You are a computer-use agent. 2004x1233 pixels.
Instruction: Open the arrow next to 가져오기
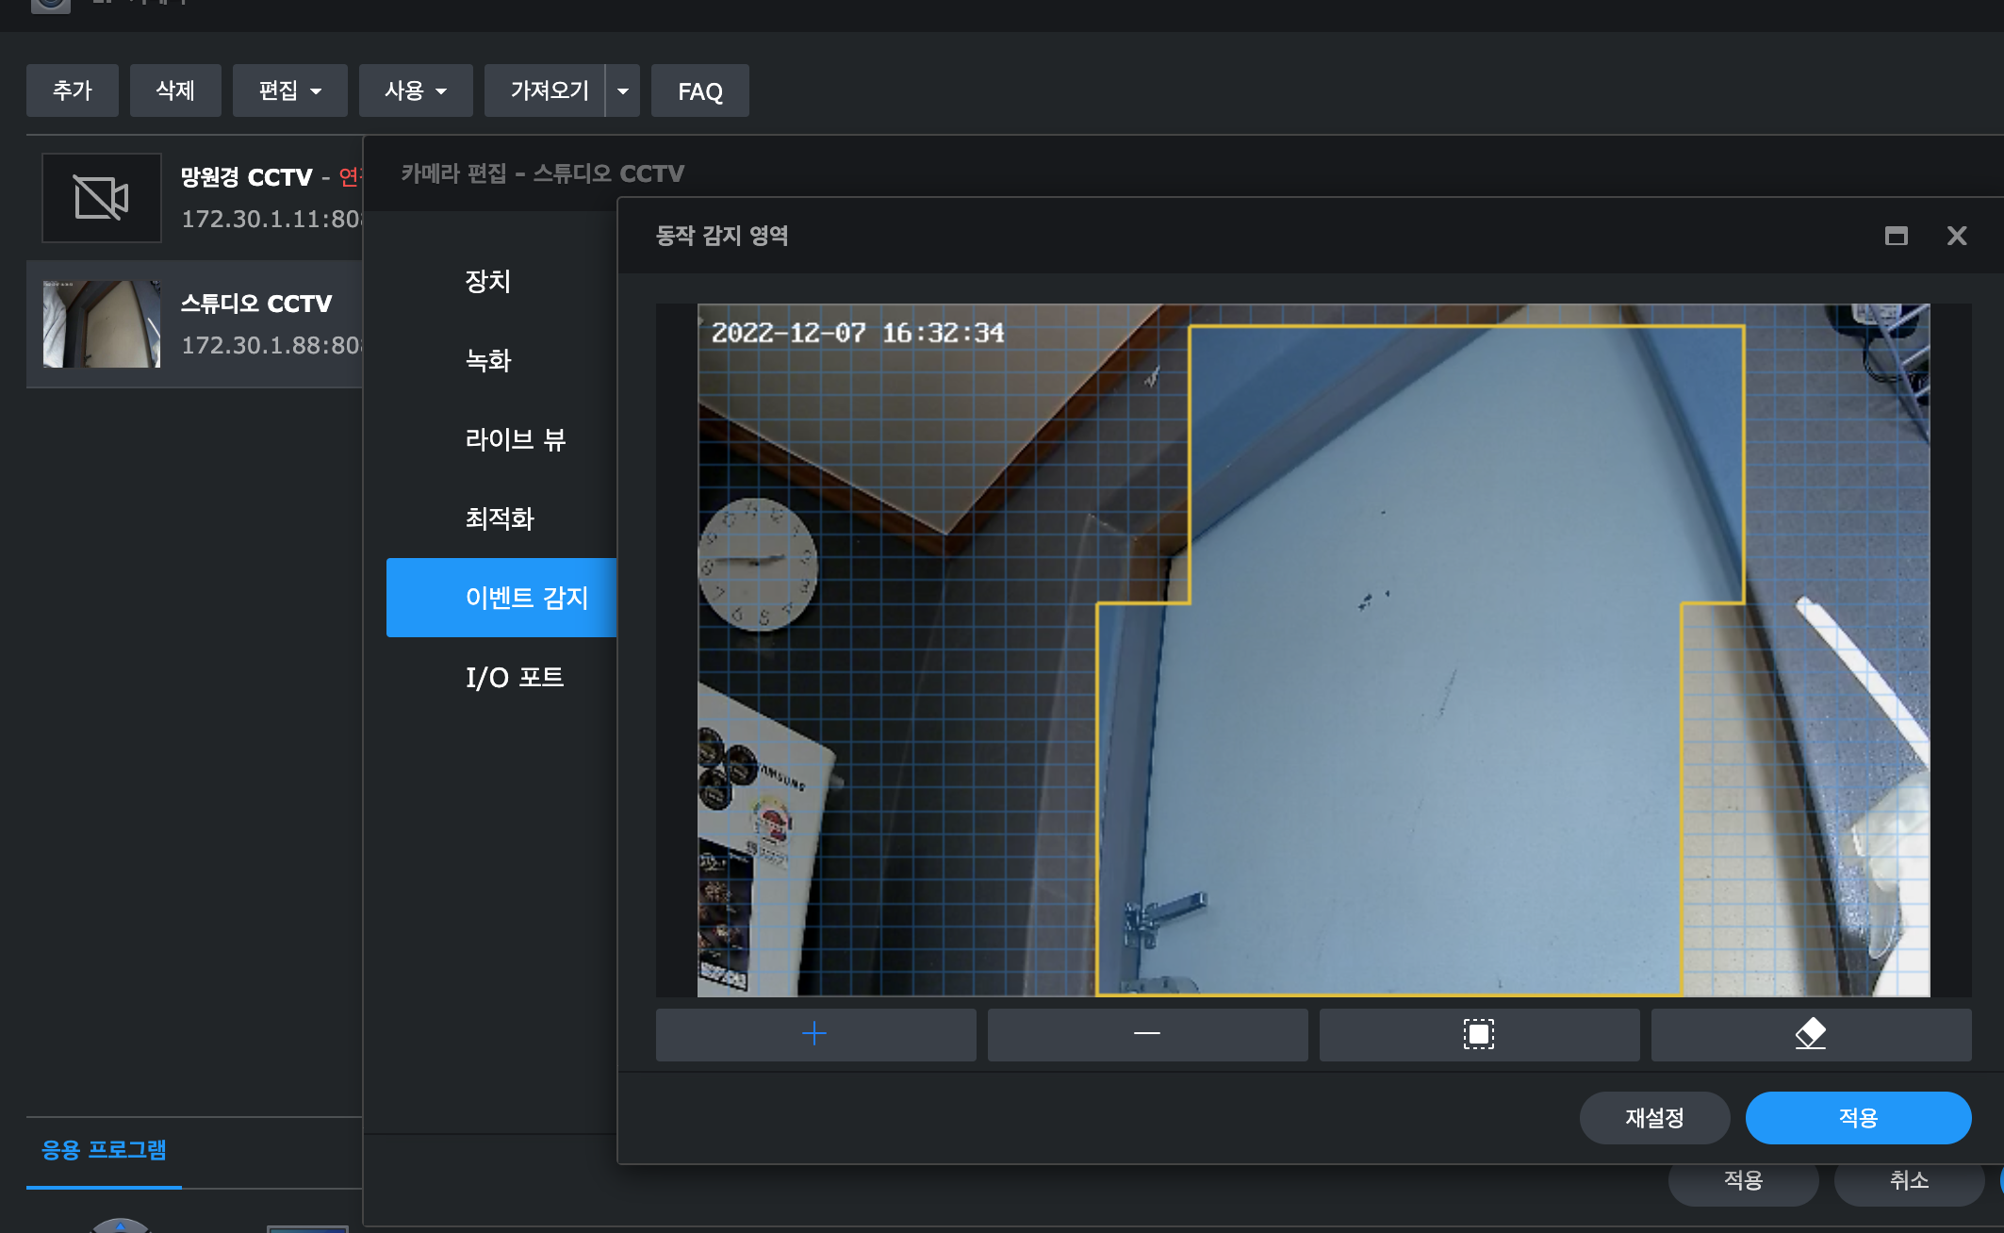click(x=623, y=90)
